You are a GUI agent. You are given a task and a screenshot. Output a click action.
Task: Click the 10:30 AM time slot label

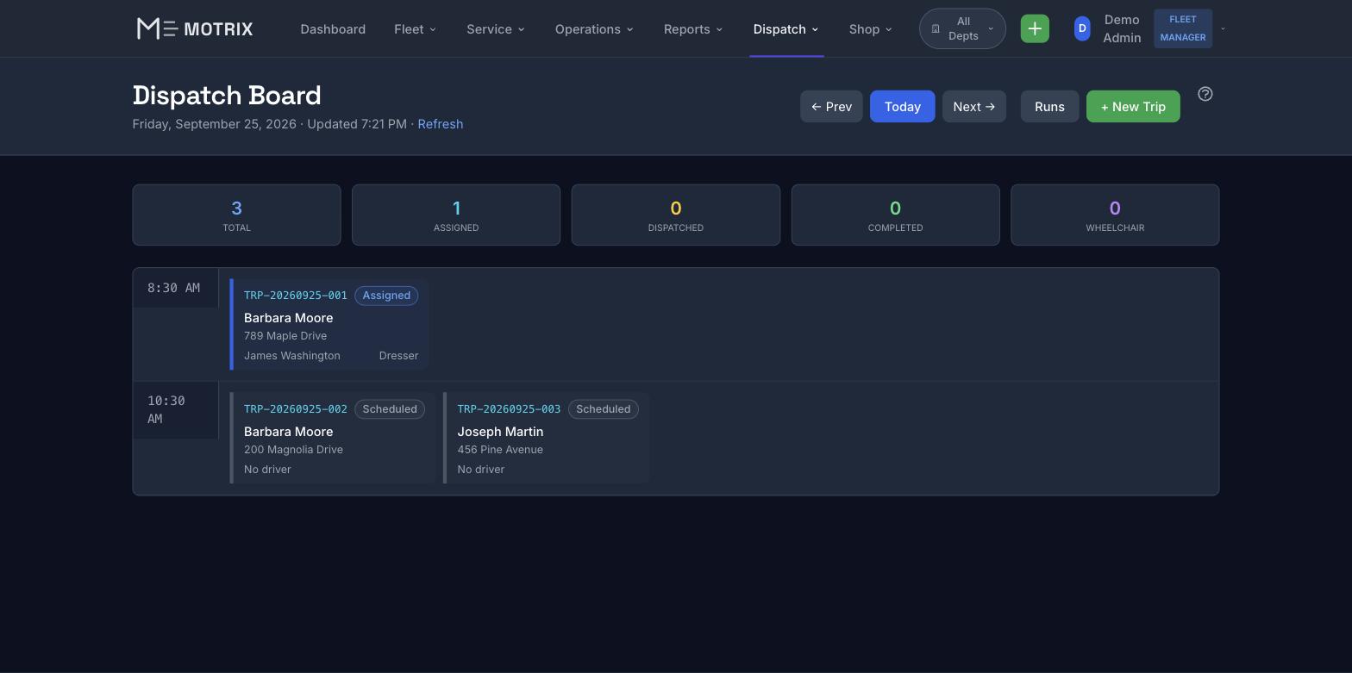pos(166,410)
